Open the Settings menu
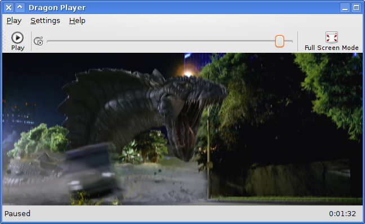Viewport: 365px width, 224px height. (45, 21)
